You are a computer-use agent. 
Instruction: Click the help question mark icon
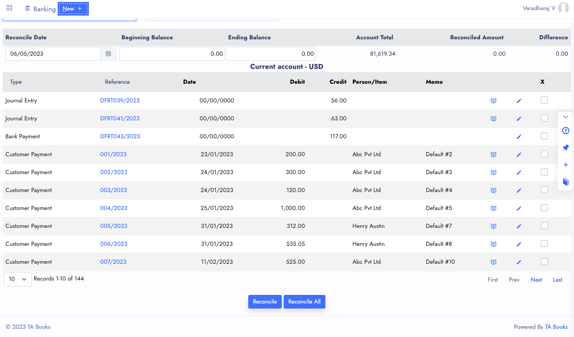click(x=566, y=131)
